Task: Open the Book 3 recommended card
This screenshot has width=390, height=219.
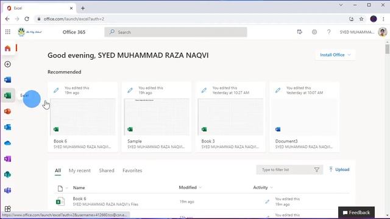Action: [230, 117]
